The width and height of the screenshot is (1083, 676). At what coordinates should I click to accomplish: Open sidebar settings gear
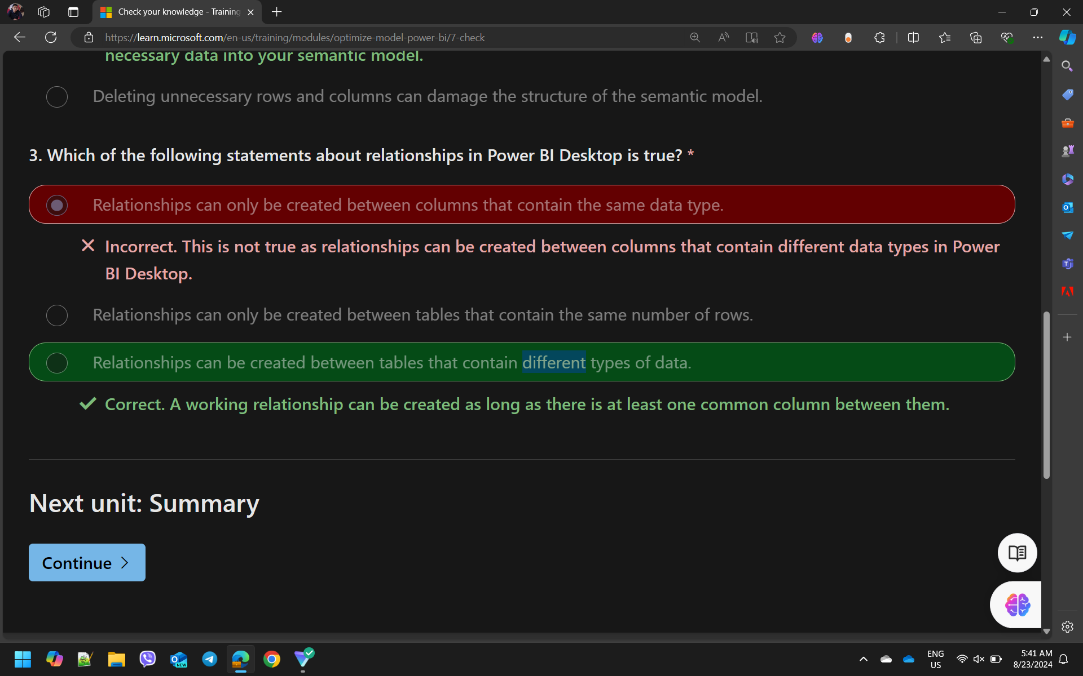pyautogui.click(x=1067, y=626)
